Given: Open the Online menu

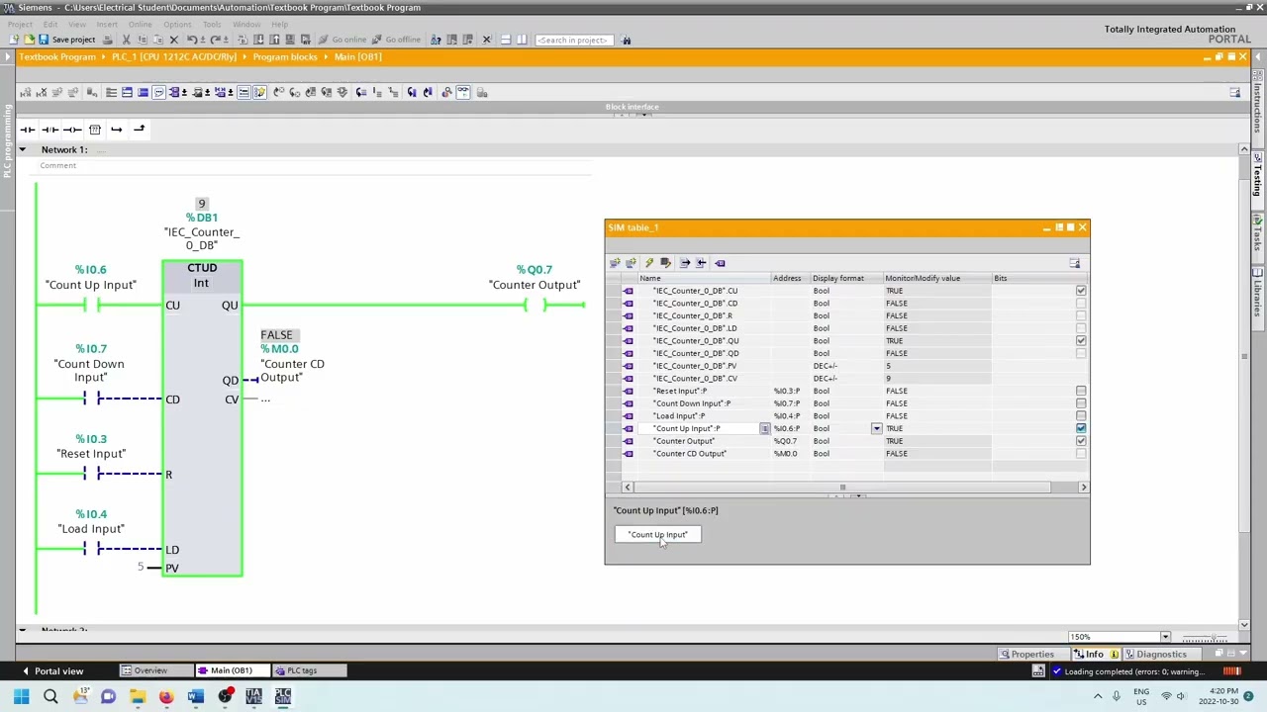Looking at the screenshot, I should tap(140, 24).
